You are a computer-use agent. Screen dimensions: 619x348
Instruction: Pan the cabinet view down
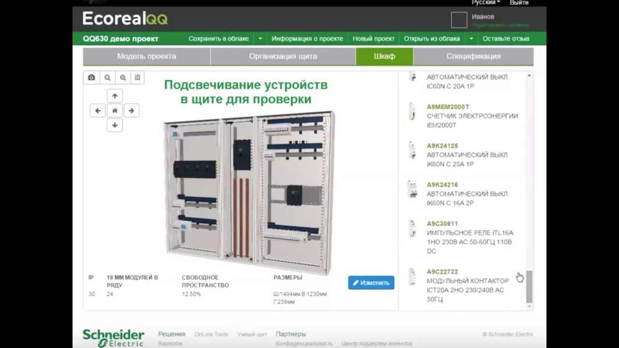click(115, 125)
